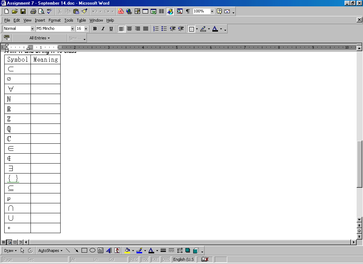Expand the All Entries AutoText menu
The image size is (363, 264).
[40, 38]
